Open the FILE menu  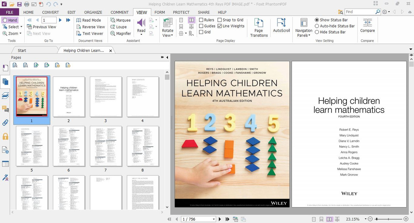coord(9,12)
